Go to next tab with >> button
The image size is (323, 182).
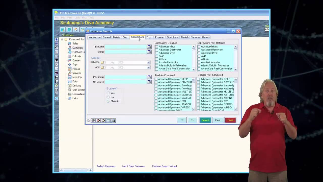[x=192, y=120]
